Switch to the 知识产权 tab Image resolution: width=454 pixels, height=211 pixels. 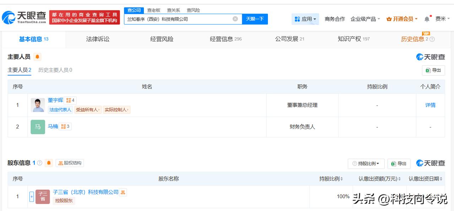[x=353, y=39]
